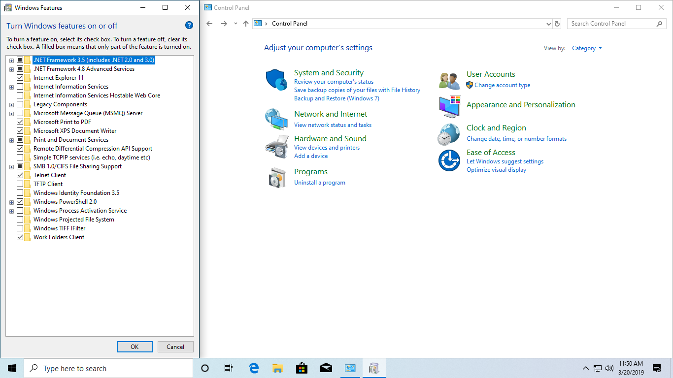Check the Windows TIFF IFilter checkbox
This screenshot has height=378, width=673.
(20, 228)
